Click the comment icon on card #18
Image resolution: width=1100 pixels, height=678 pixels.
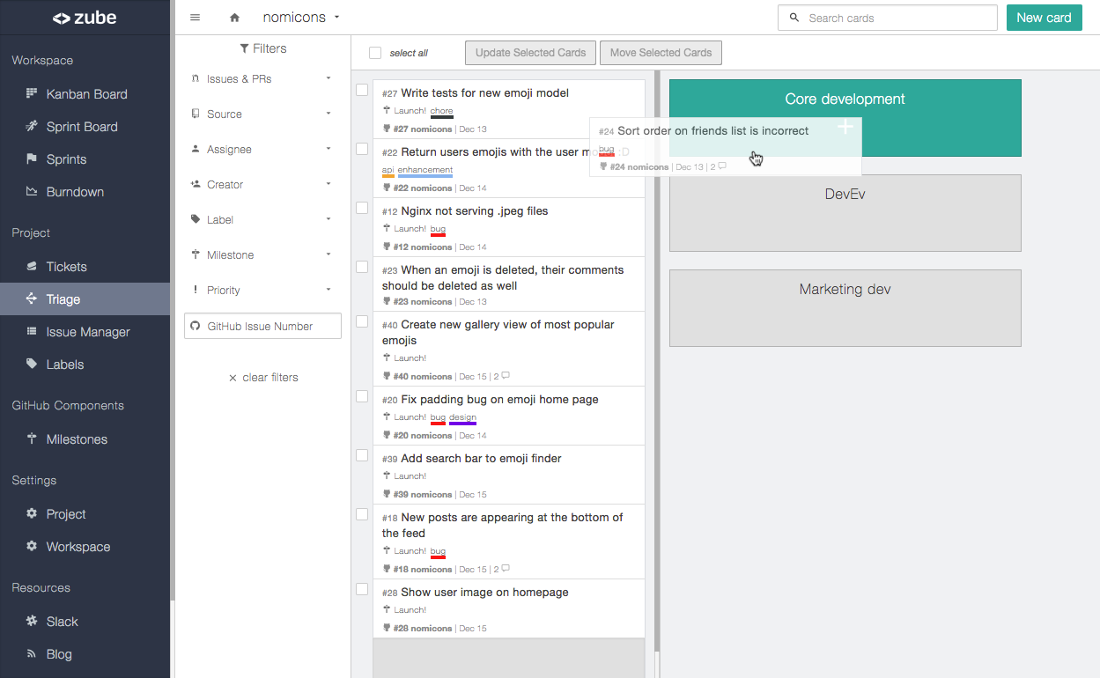[x=506, y=569]
